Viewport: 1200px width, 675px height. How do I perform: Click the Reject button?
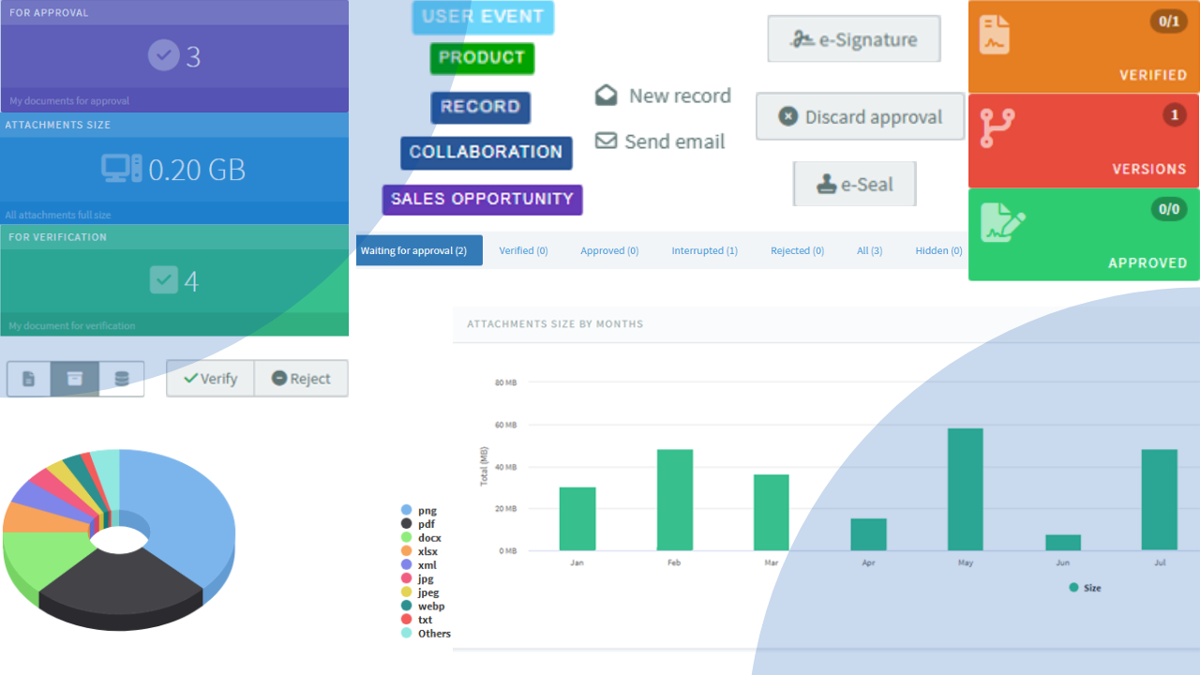pyautogui.click(x=301, y=379)
